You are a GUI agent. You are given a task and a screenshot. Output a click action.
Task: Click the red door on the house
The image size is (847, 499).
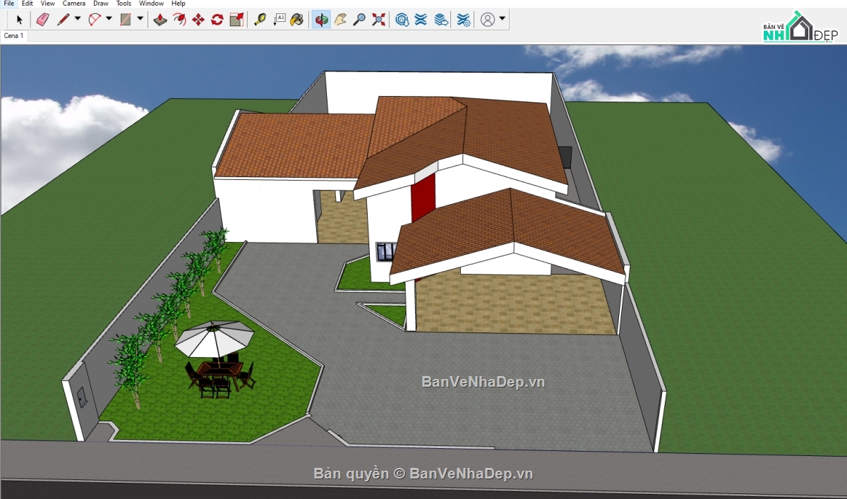[423, 198]
